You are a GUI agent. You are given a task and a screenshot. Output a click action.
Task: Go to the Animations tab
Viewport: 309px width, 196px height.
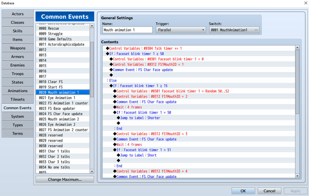18,91
